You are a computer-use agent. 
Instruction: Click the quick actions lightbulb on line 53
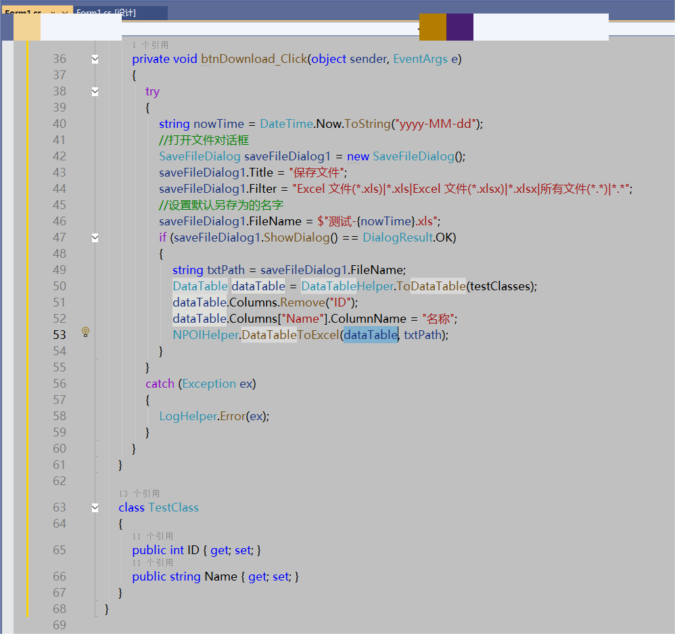85,332
